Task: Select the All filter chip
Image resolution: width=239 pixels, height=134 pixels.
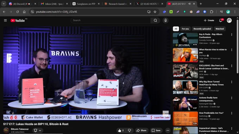Action: click(x=176, y=29)
